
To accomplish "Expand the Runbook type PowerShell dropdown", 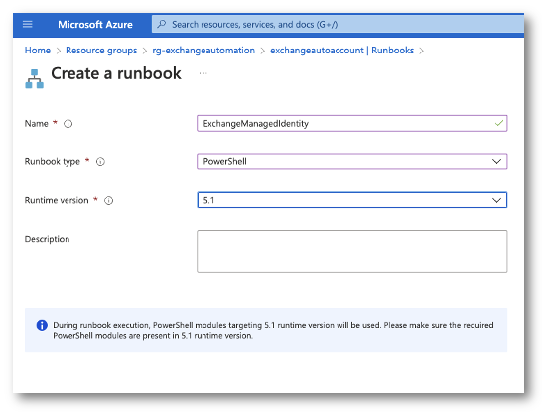I will 351,161.
